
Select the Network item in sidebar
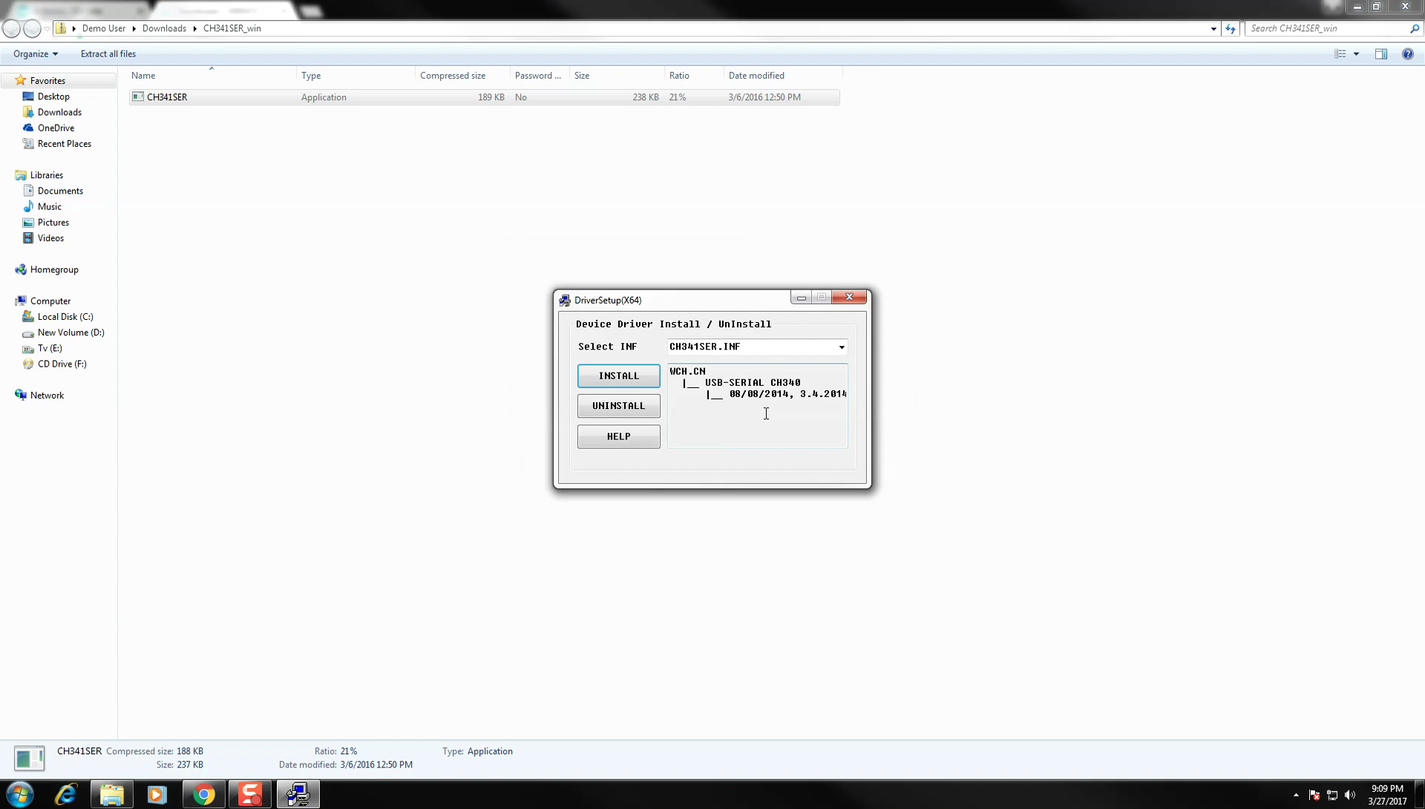(x=47, y=395)
